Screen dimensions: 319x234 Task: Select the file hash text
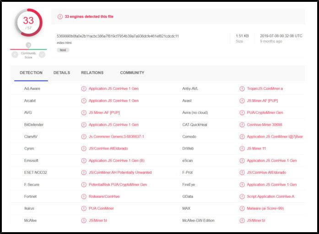point(118,36)
